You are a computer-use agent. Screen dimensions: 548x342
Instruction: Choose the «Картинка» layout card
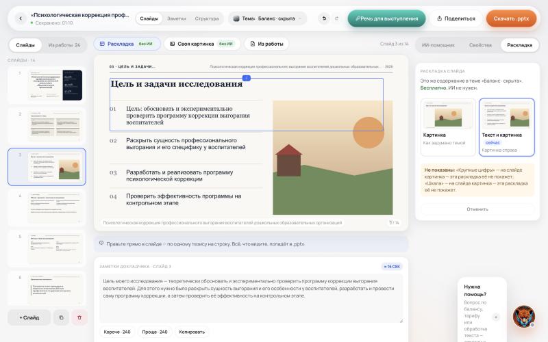448,127
